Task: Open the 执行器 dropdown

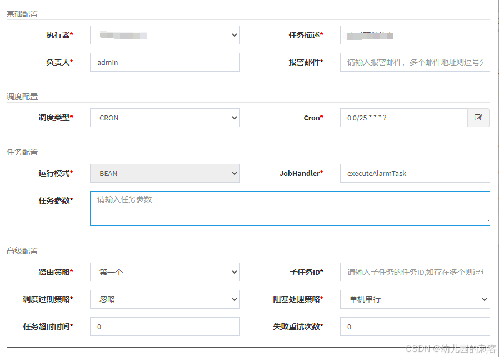Action: click(165, 35)
